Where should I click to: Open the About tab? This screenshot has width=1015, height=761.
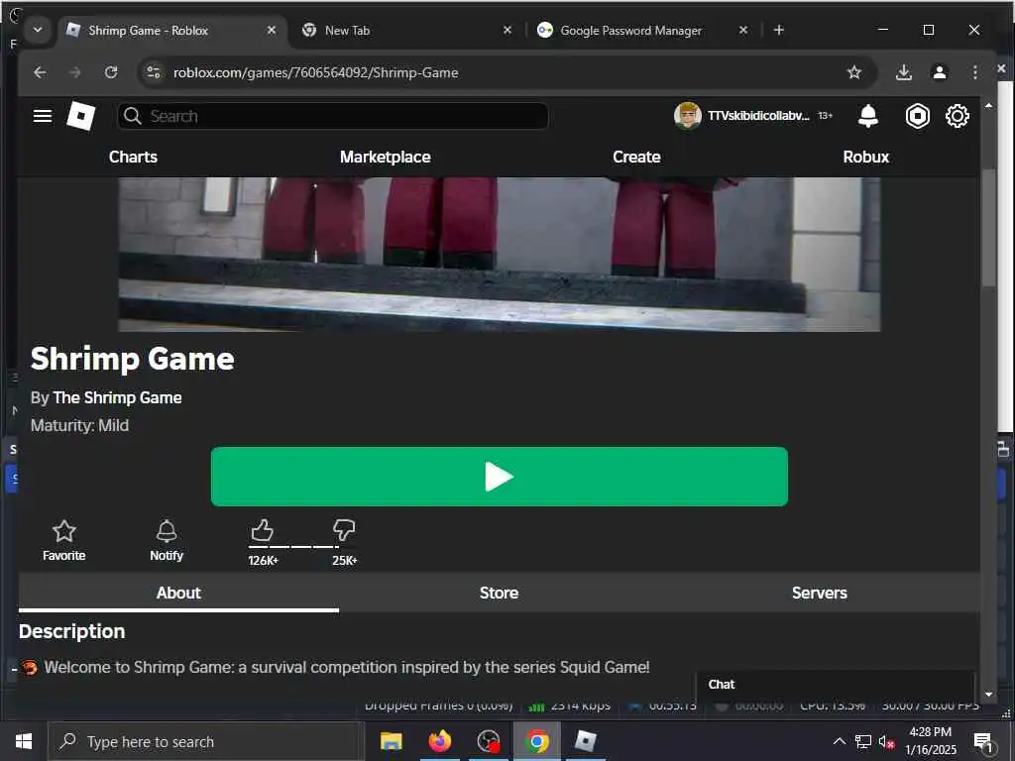(x=178, y=593)
